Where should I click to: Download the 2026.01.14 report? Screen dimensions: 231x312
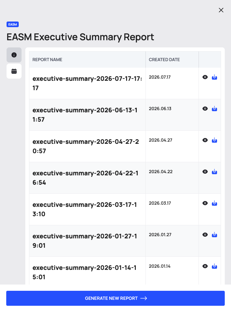[214, 266]
